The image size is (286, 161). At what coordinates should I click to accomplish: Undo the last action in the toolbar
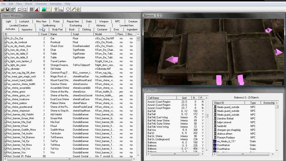(x=20, y=9)
